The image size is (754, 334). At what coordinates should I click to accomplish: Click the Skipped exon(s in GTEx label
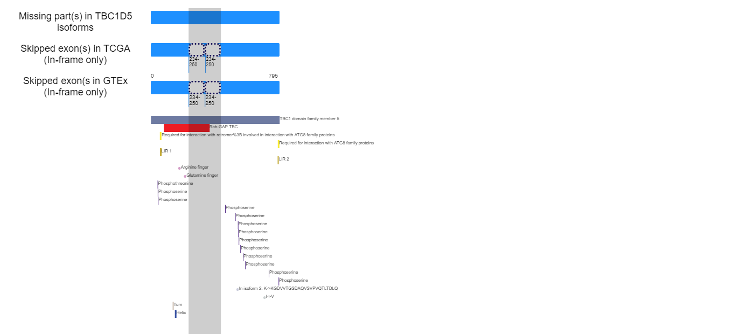tap(75, 86)
